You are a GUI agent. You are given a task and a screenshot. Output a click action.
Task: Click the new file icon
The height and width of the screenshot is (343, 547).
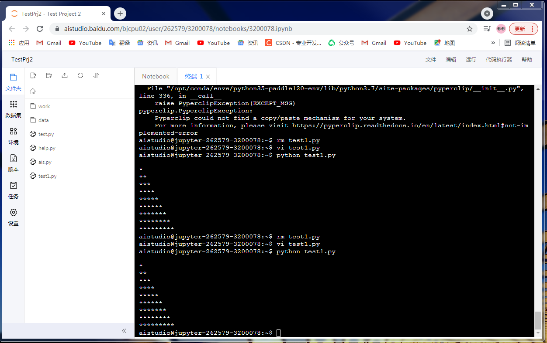33,75
